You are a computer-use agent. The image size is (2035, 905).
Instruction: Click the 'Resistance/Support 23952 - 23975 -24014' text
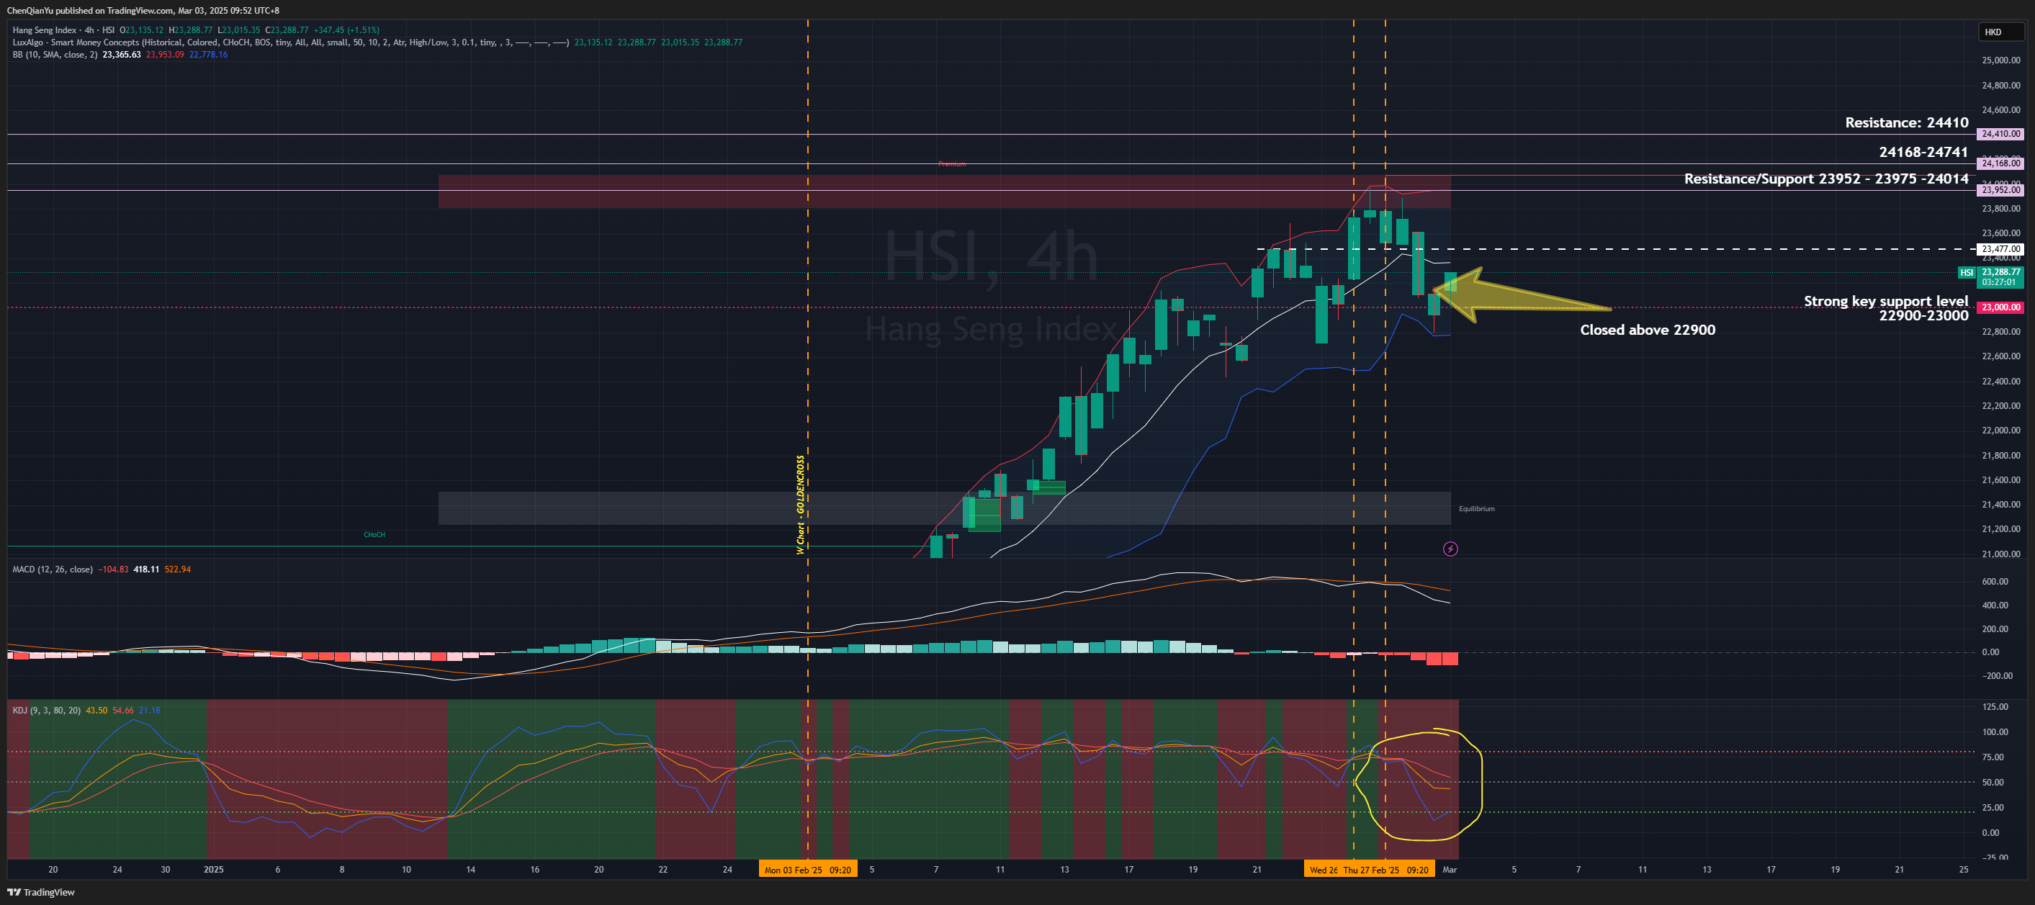(x=1826, y=179)
